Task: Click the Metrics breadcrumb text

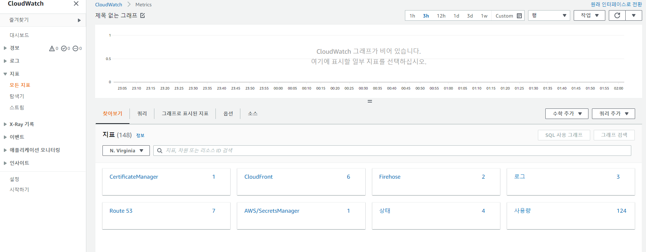Action: click(x=144, y=5)
